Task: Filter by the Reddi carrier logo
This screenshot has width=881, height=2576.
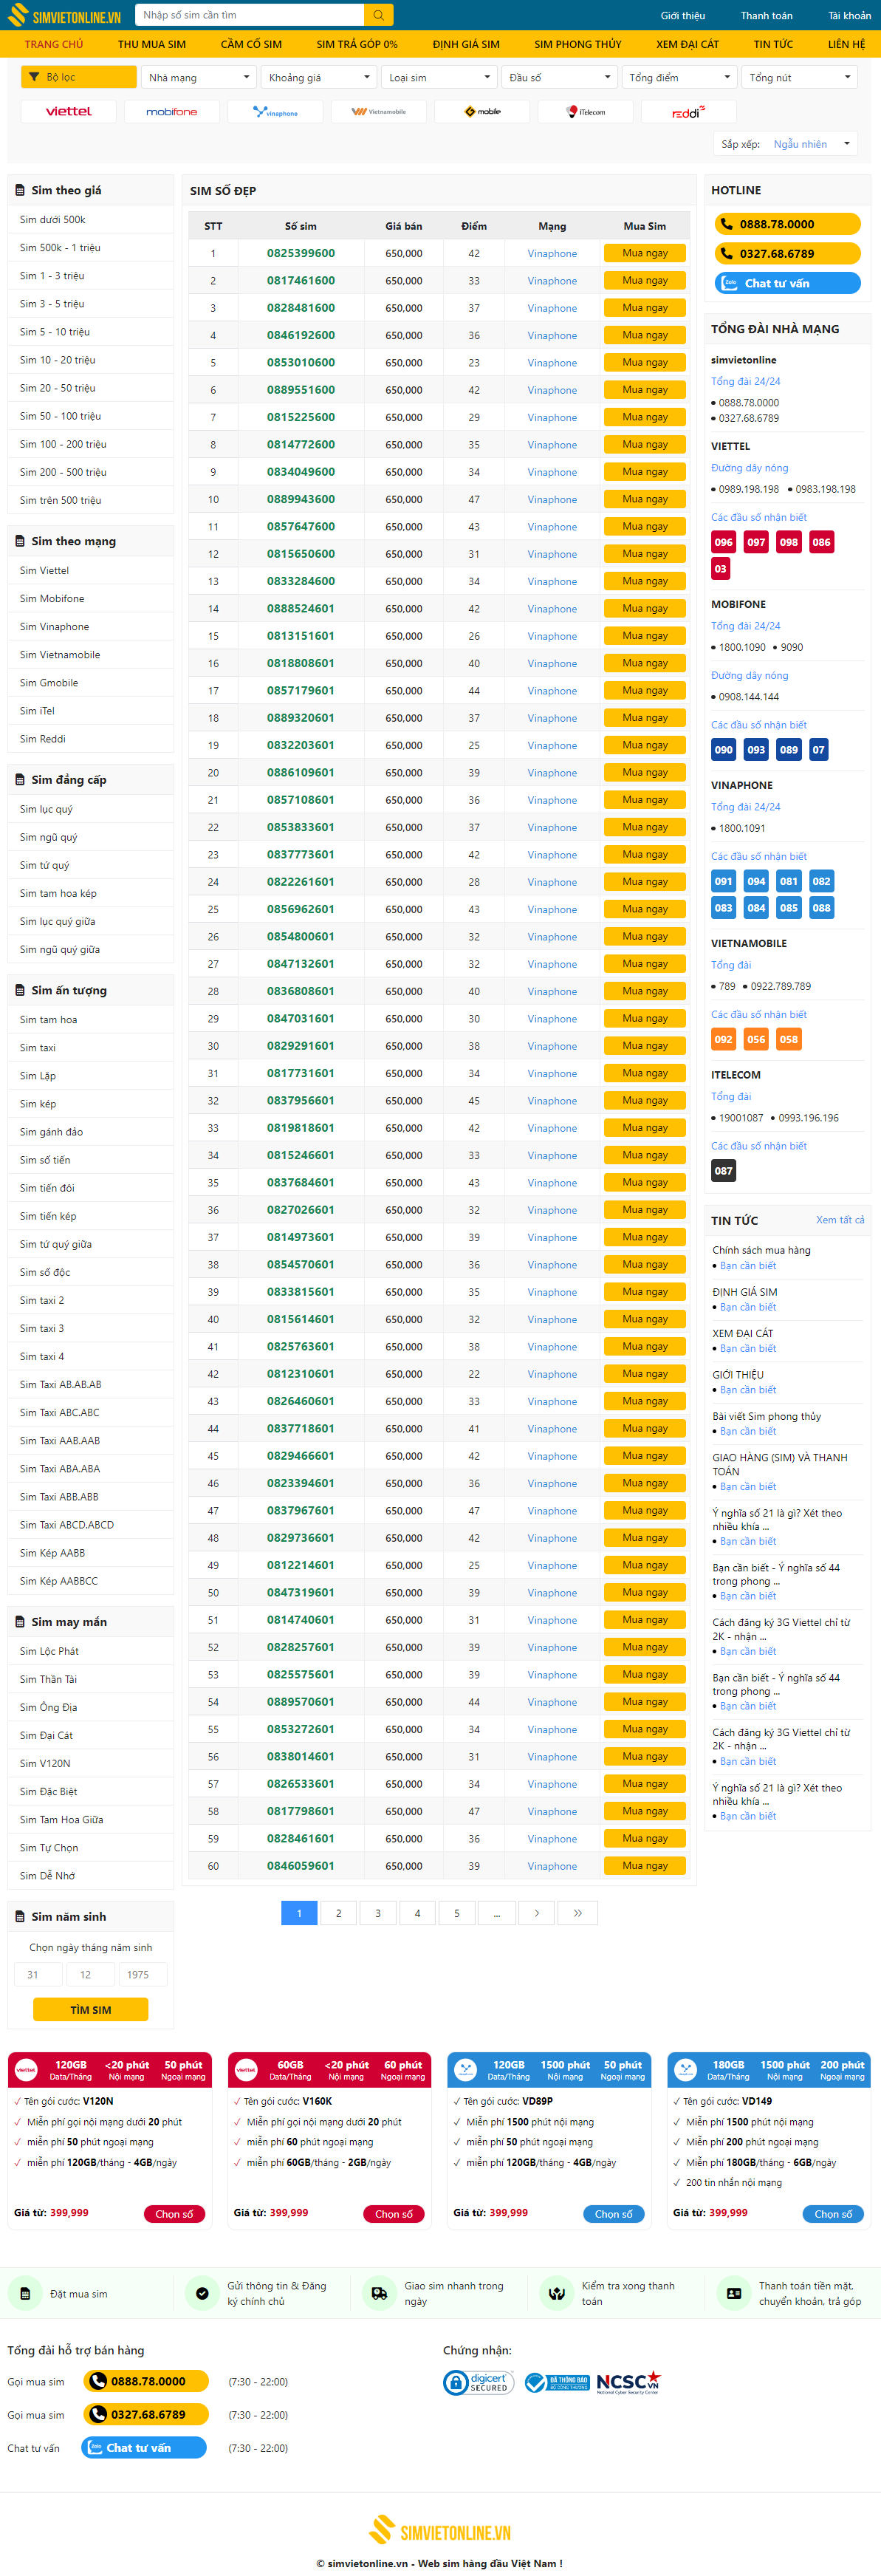Action: [689, 111]
